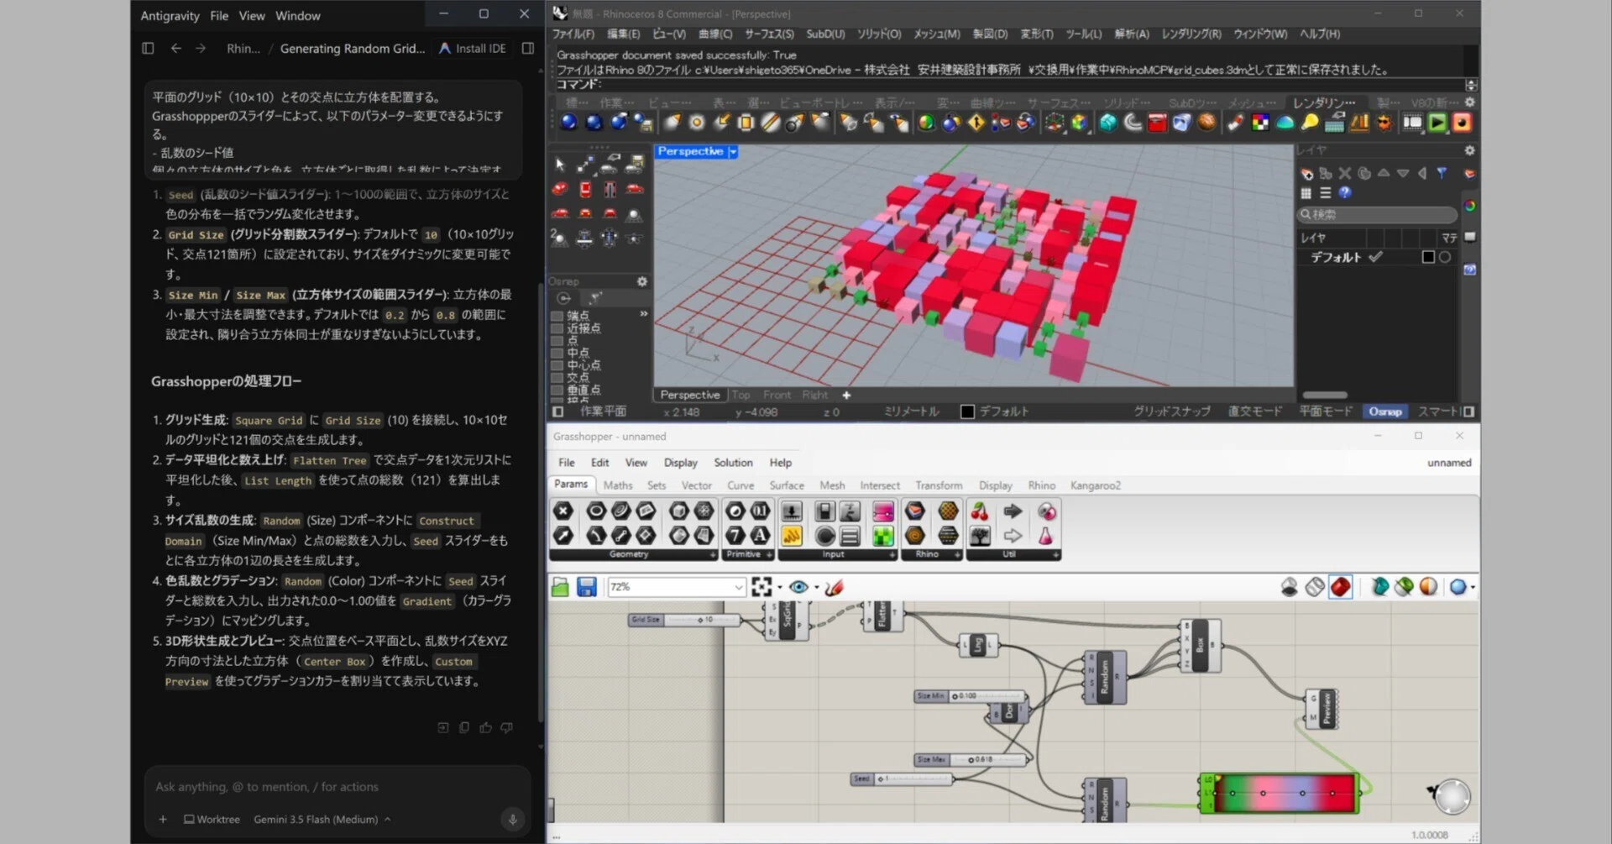
Task: Toggle Osnap in Rhino status bar
Action: coord(1385,412)
